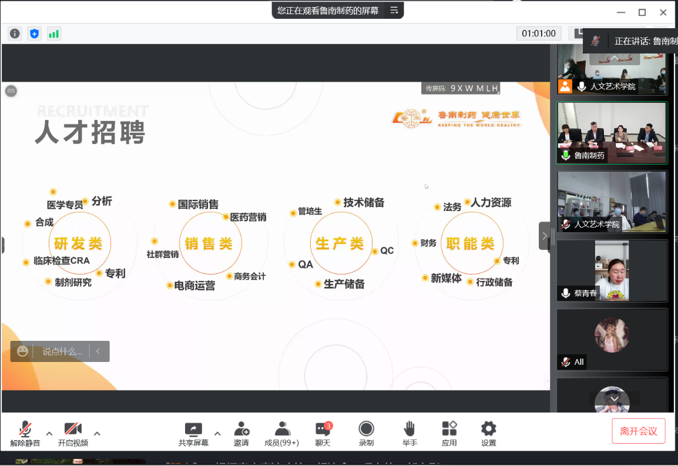Image resolution: width=678 pixels, height=466 pixels.
Task: Collapse the participant video side panel
Action: [545, 236]
